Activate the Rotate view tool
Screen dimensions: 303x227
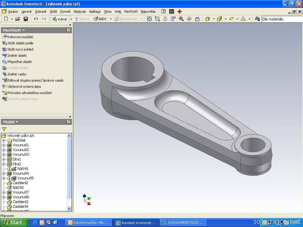point(189,19)
